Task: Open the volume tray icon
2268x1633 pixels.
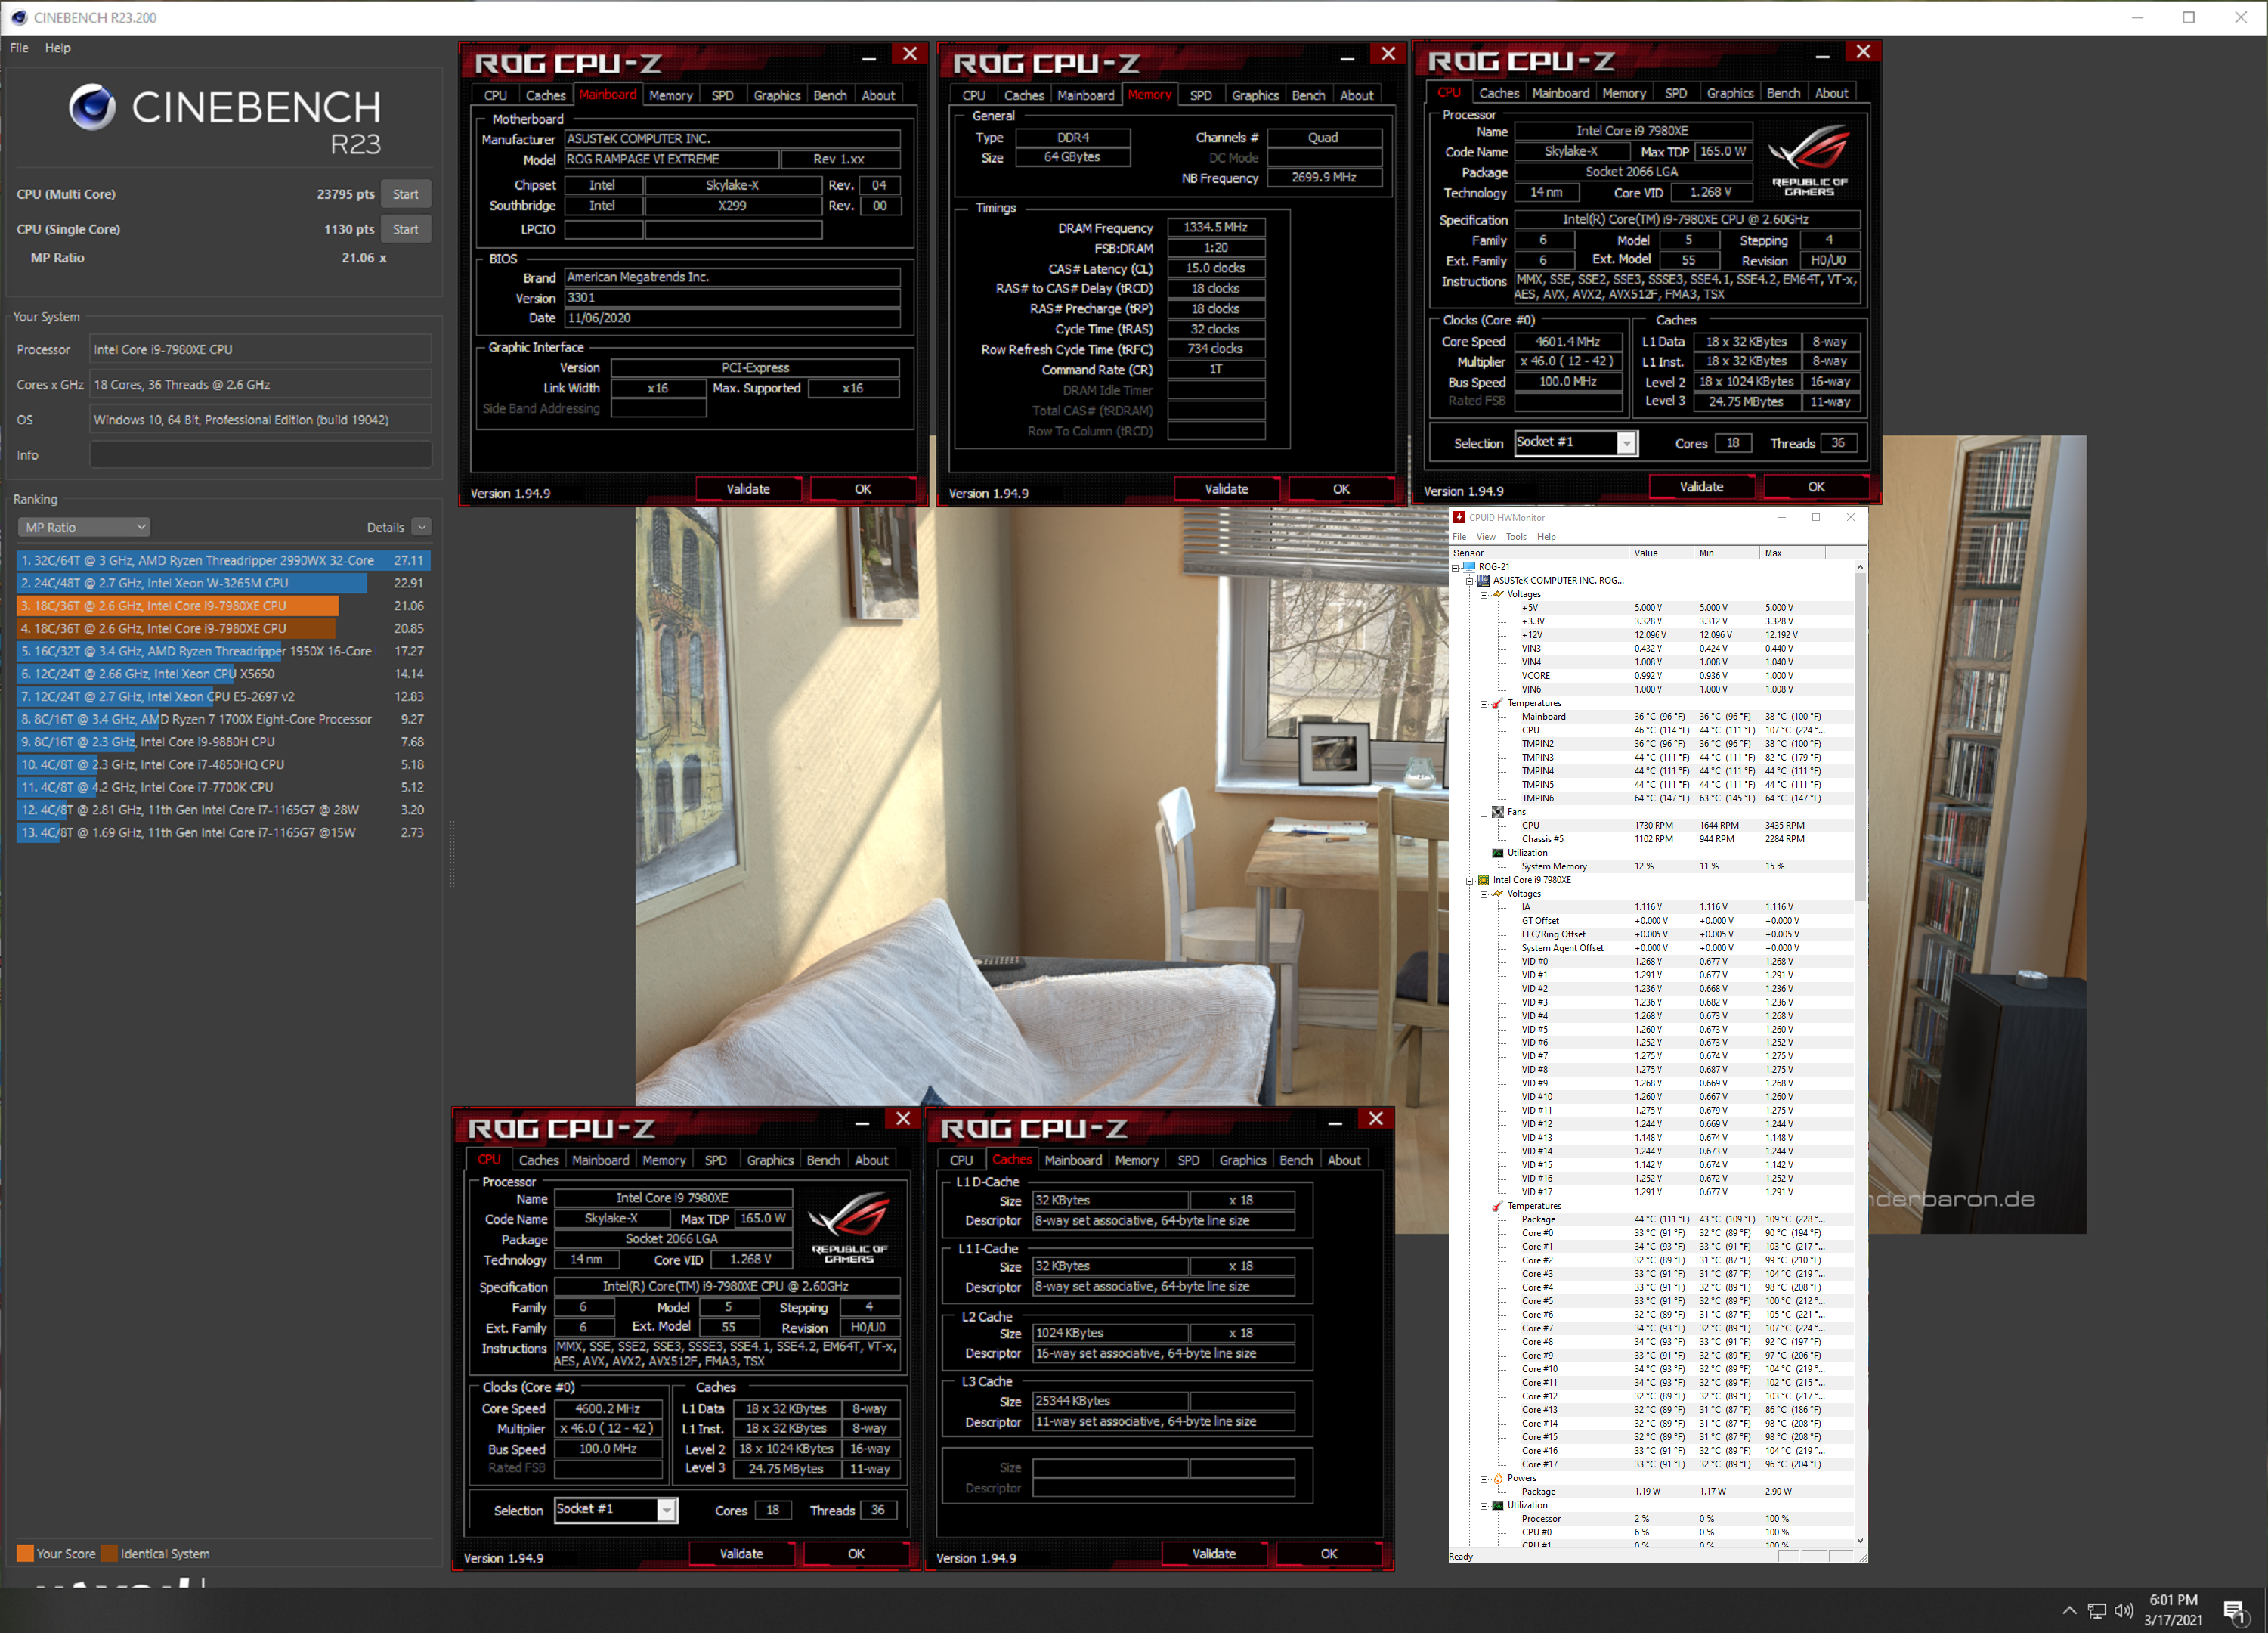Action: click(2124, 1610)
